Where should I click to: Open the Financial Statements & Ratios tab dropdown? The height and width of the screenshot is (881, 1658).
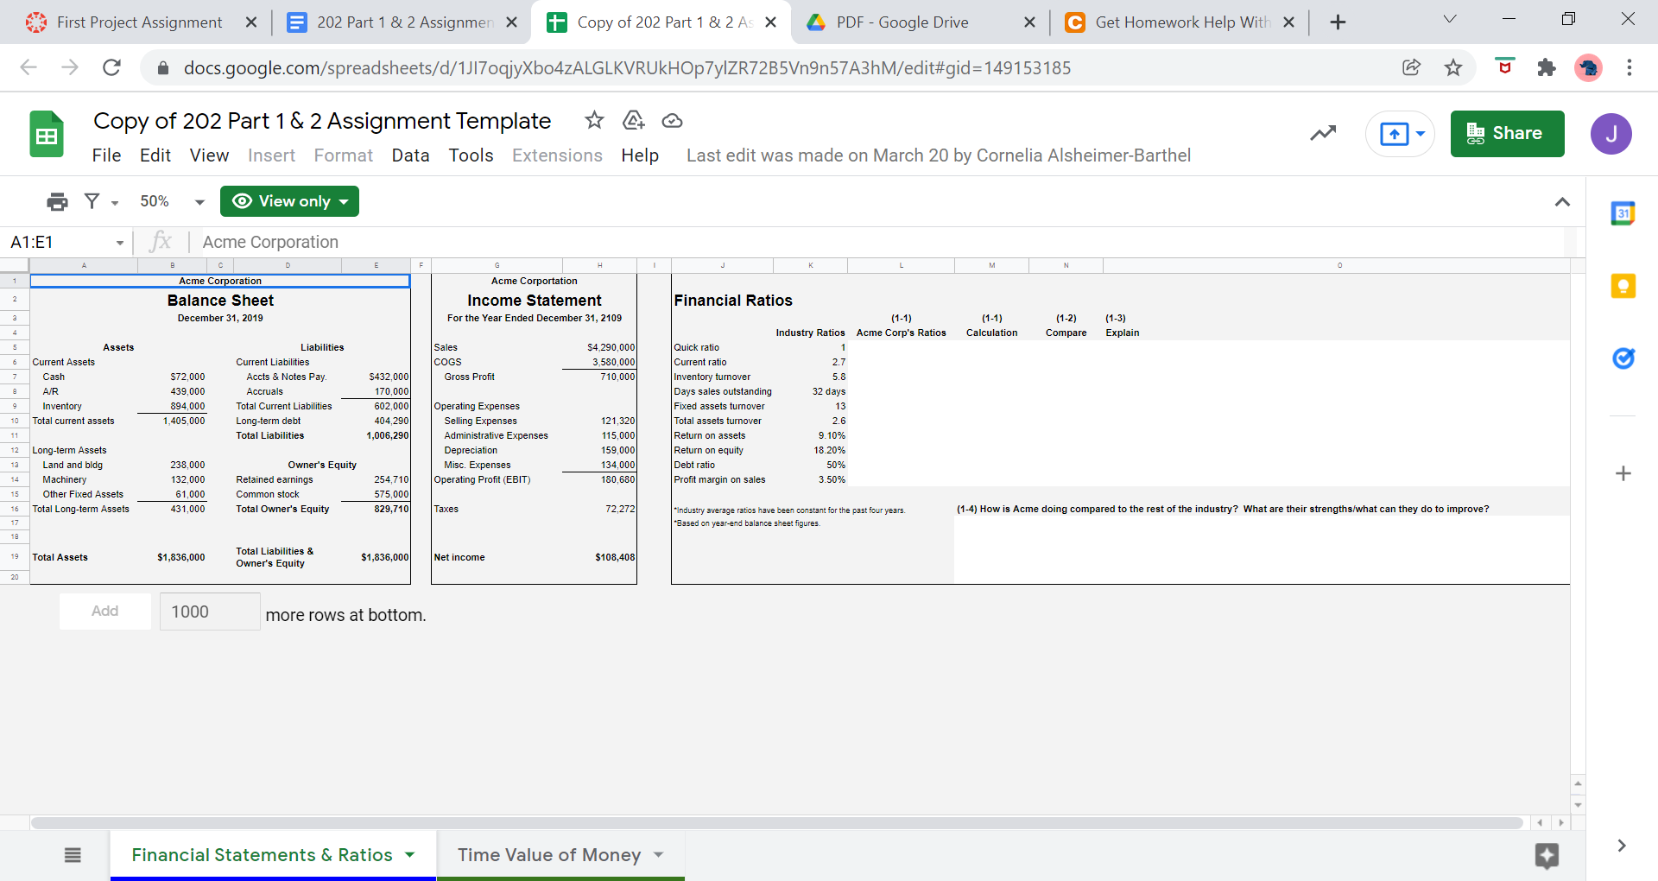coord(408,854)
